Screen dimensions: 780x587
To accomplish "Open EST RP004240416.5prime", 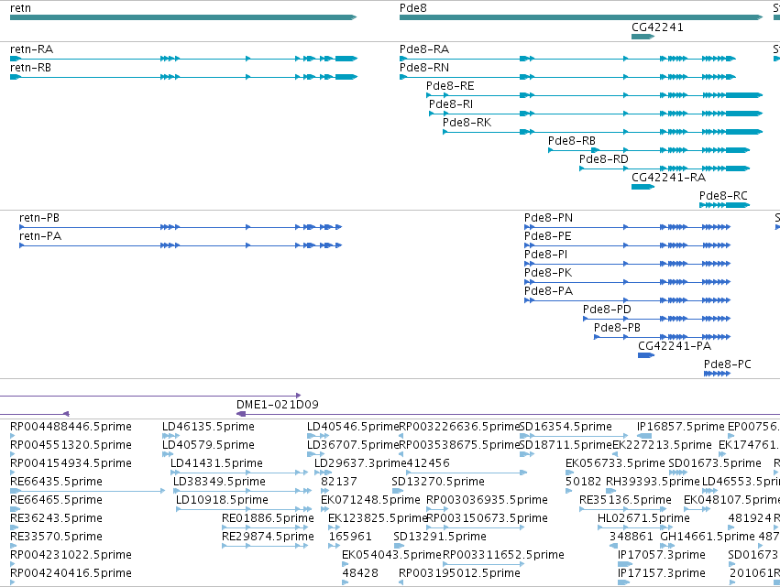I will coord(71,573).
